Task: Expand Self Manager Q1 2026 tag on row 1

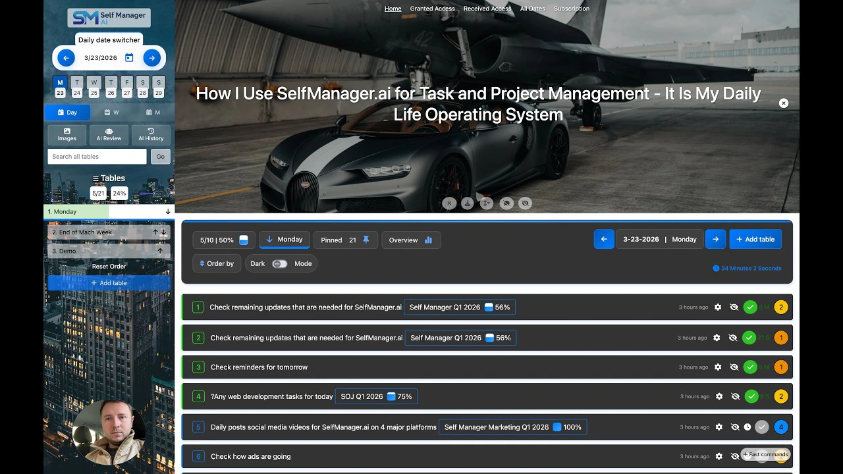Action: point(460,307)
